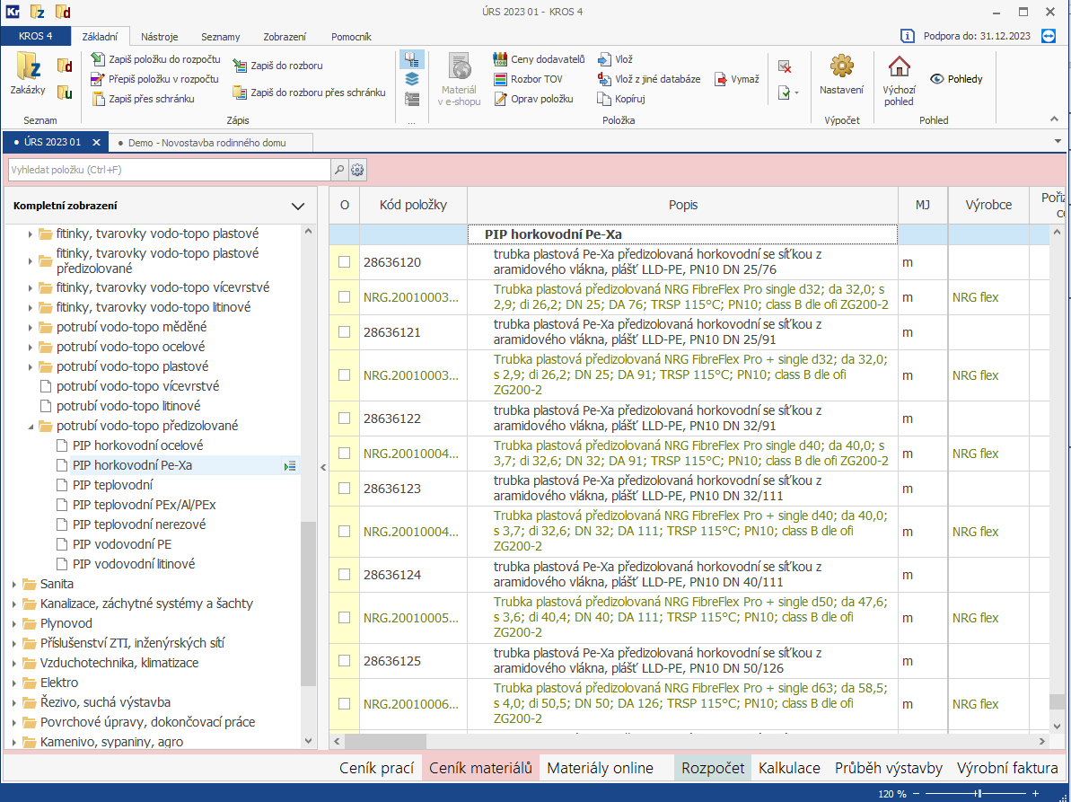Click the Vlož item icon
1071x802 pixels.
[604, 59]
